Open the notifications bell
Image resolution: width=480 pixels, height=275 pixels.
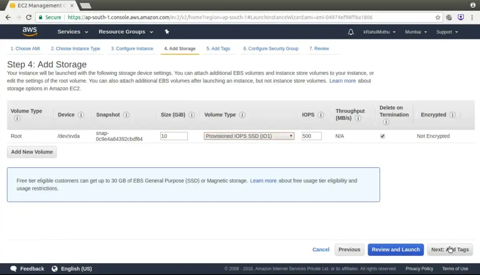pyautogui.click(x=351, y=32)
